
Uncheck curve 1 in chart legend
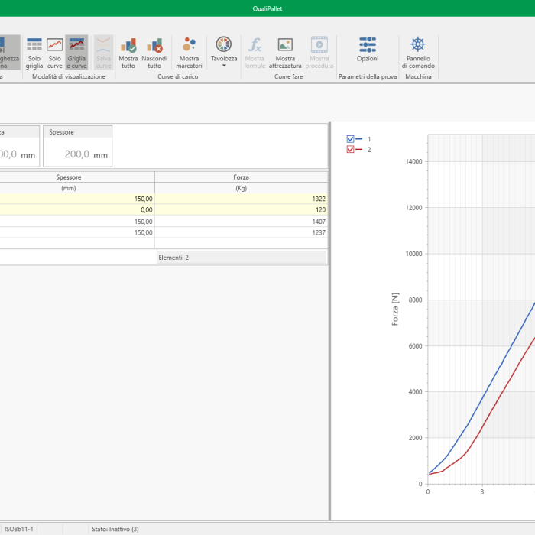pyautogui.click(x=351, y=139)
